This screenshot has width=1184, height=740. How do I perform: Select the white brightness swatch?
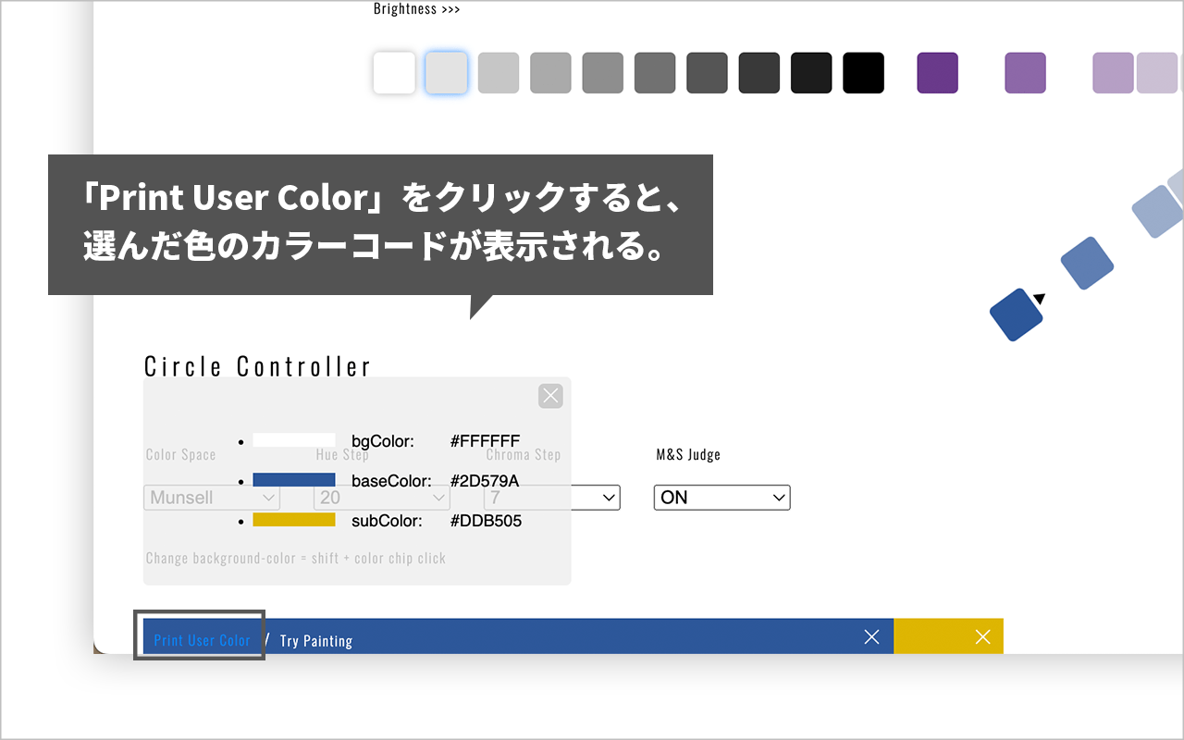[393, 72]
